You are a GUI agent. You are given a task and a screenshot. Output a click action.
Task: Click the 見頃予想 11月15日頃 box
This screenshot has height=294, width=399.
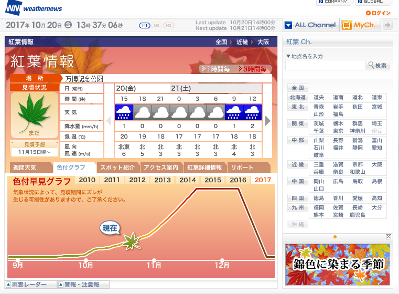coord(35,148)
